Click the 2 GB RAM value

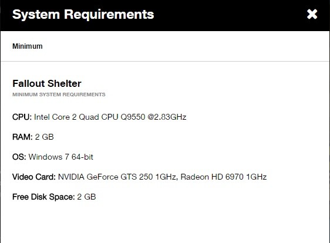(x=45, y=137)
